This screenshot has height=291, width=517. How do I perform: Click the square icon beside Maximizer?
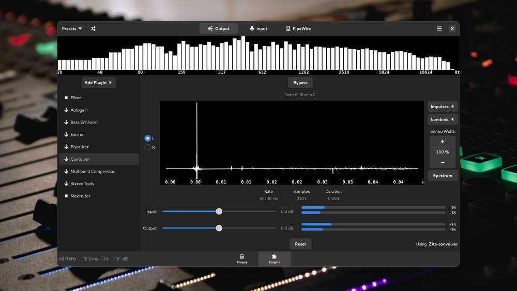(66, 196)
